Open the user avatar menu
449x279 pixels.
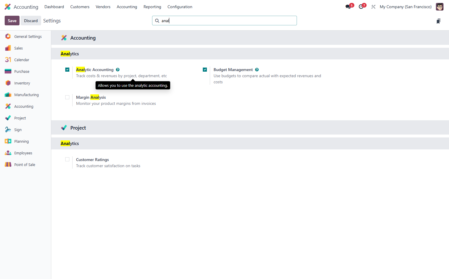[439, 7]
